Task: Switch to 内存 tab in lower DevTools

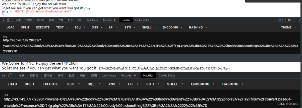Action: point(83,75)
